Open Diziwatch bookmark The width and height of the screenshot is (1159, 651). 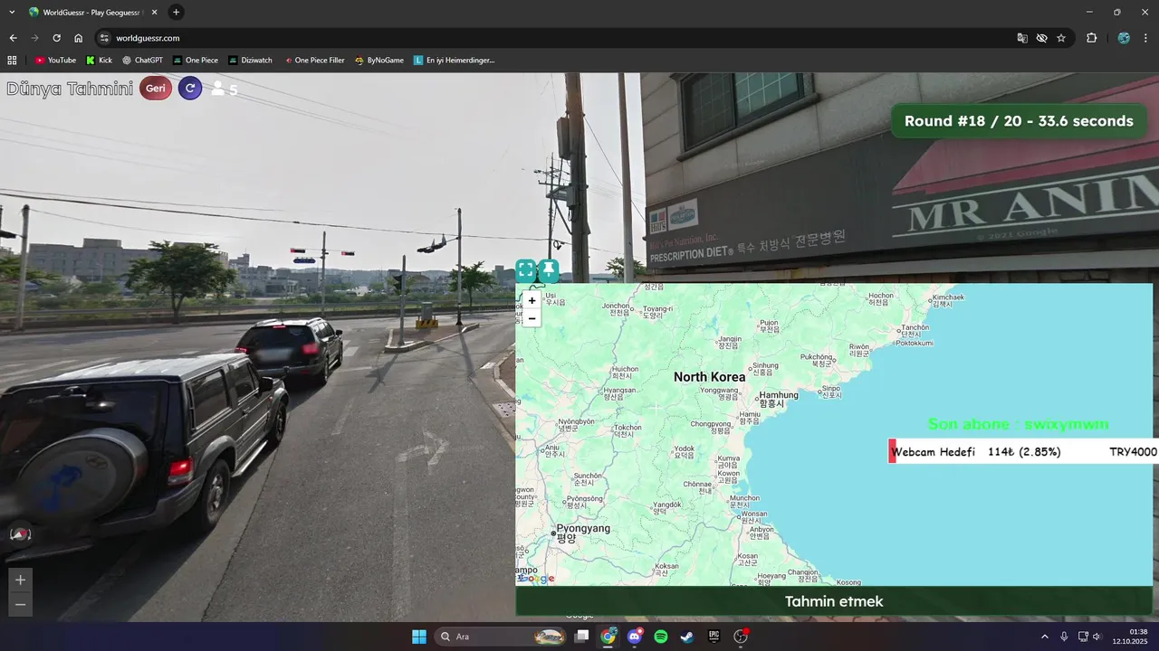250,61
